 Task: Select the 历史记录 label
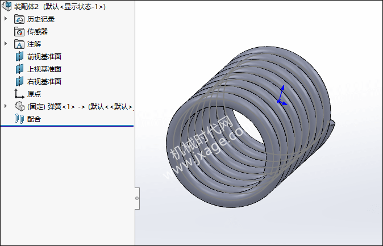pyautogui.click(x=41, y=19)
